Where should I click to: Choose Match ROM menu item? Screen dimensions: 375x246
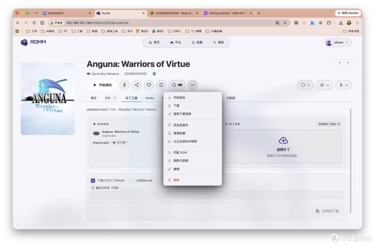click(x=192, y=152)
